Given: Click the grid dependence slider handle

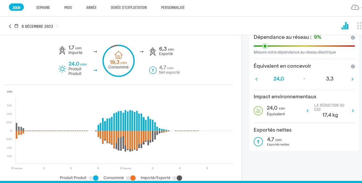Looking at the screenshot, I should tap(265, 46).
